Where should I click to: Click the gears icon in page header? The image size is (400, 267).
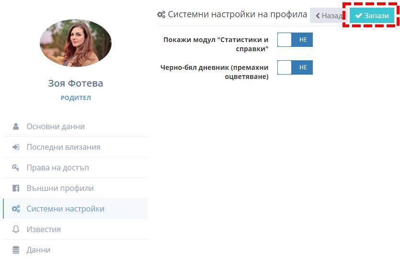click(161, 15)
